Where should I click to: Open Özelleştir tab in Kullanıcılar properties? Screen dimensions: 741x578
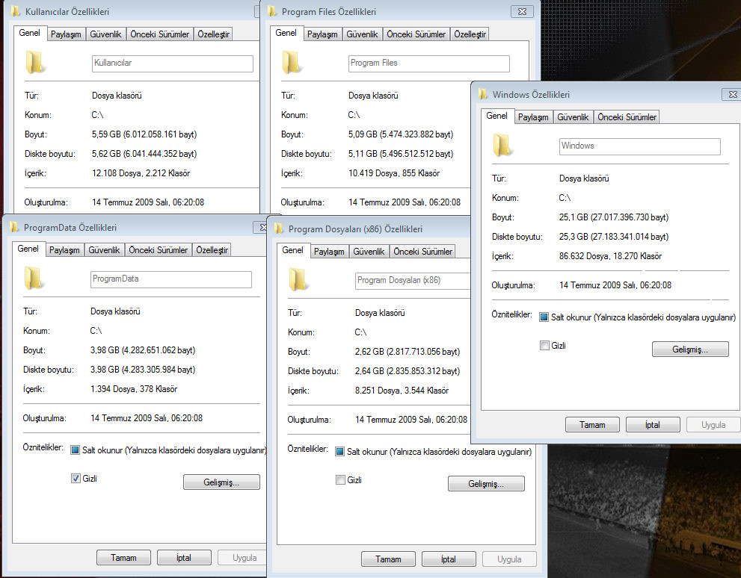click(214, 34)
